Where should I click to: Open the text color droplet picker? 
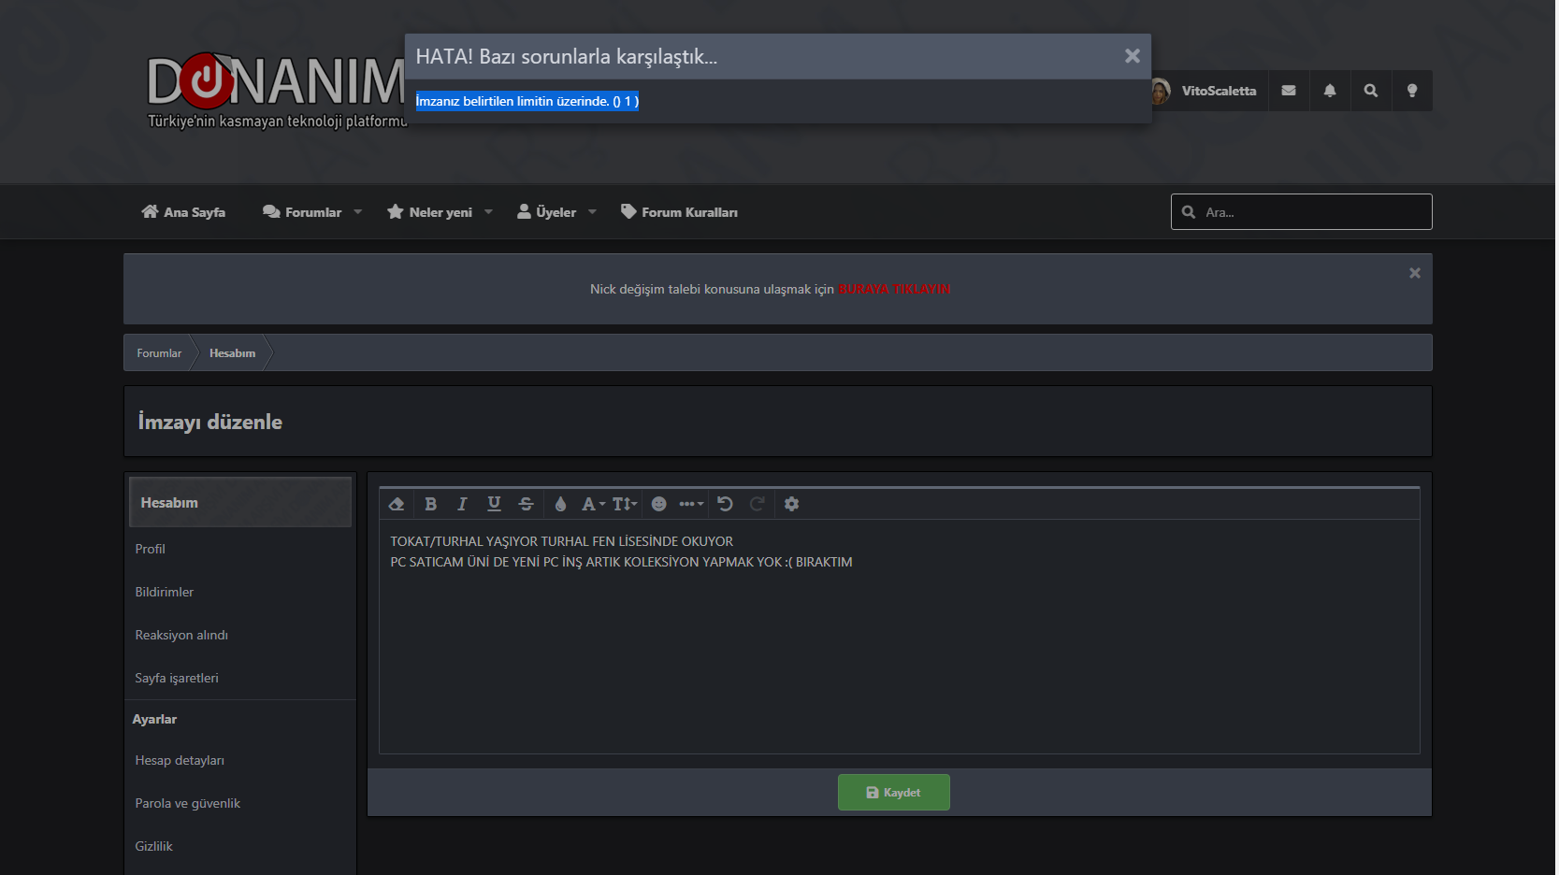point(560,504)
